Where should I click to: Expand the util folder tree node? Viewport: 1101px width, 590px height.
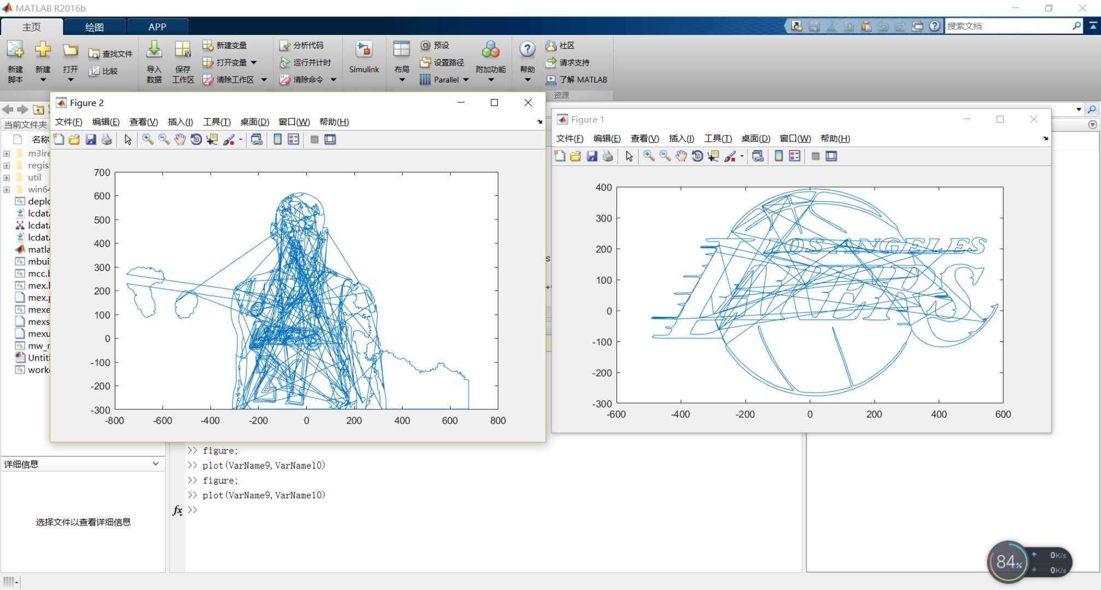tap(7, 178)
